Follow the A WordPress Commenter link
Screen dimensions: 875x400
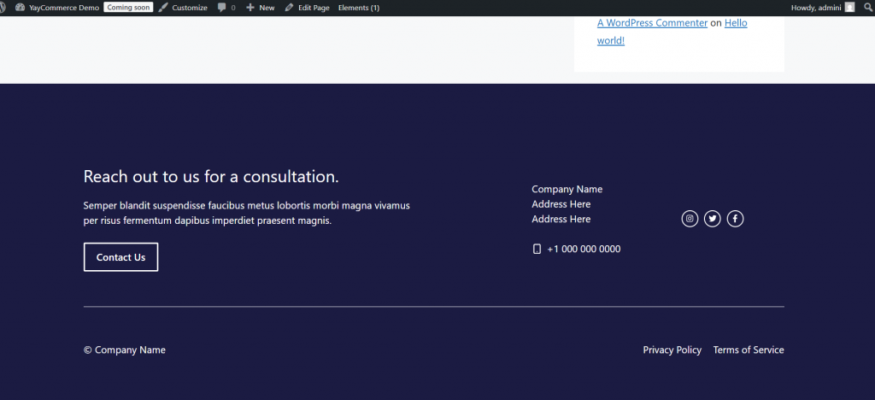(x=652, y=23)
